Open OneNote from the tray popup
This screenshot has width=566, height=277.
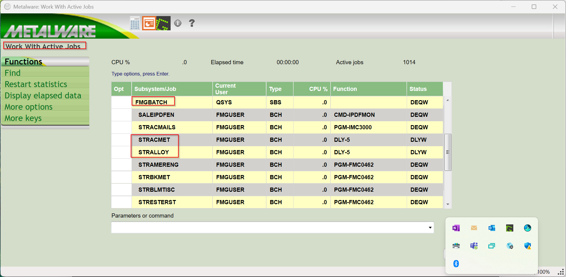(x=456, y=228)
